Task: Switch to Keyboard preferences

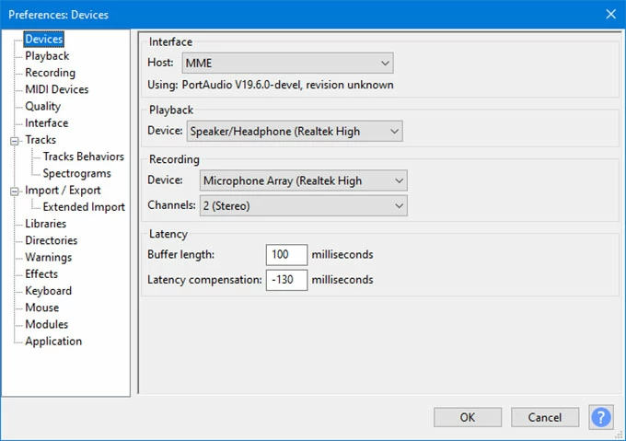Action: (x=48, y=291)
